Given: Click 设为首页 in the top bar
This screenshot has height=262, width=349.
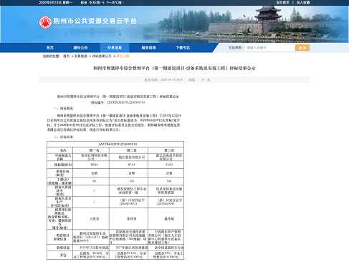Looking at the screenshot, I should (282, 2).
